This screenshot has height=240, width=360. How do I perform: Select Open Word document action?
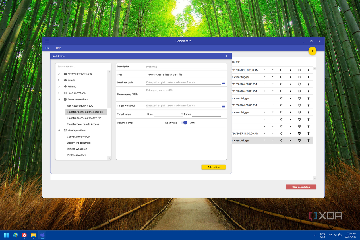click(79, 143)
